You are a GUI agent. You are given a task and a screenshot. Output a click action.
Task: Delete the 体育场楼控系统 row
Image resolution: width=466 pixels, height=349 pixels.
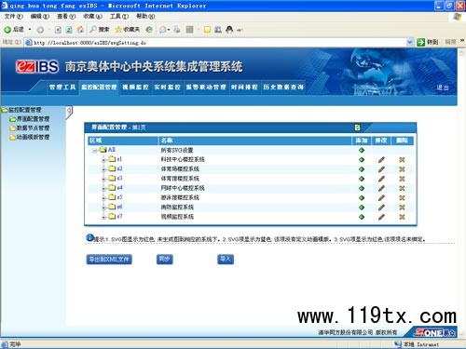point(402,169)
